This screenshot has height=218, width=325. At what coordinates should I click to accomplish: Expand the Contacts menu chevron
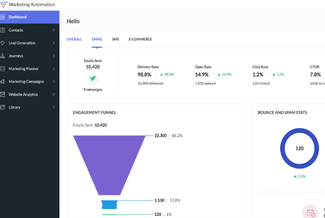[x=54, y=30]
